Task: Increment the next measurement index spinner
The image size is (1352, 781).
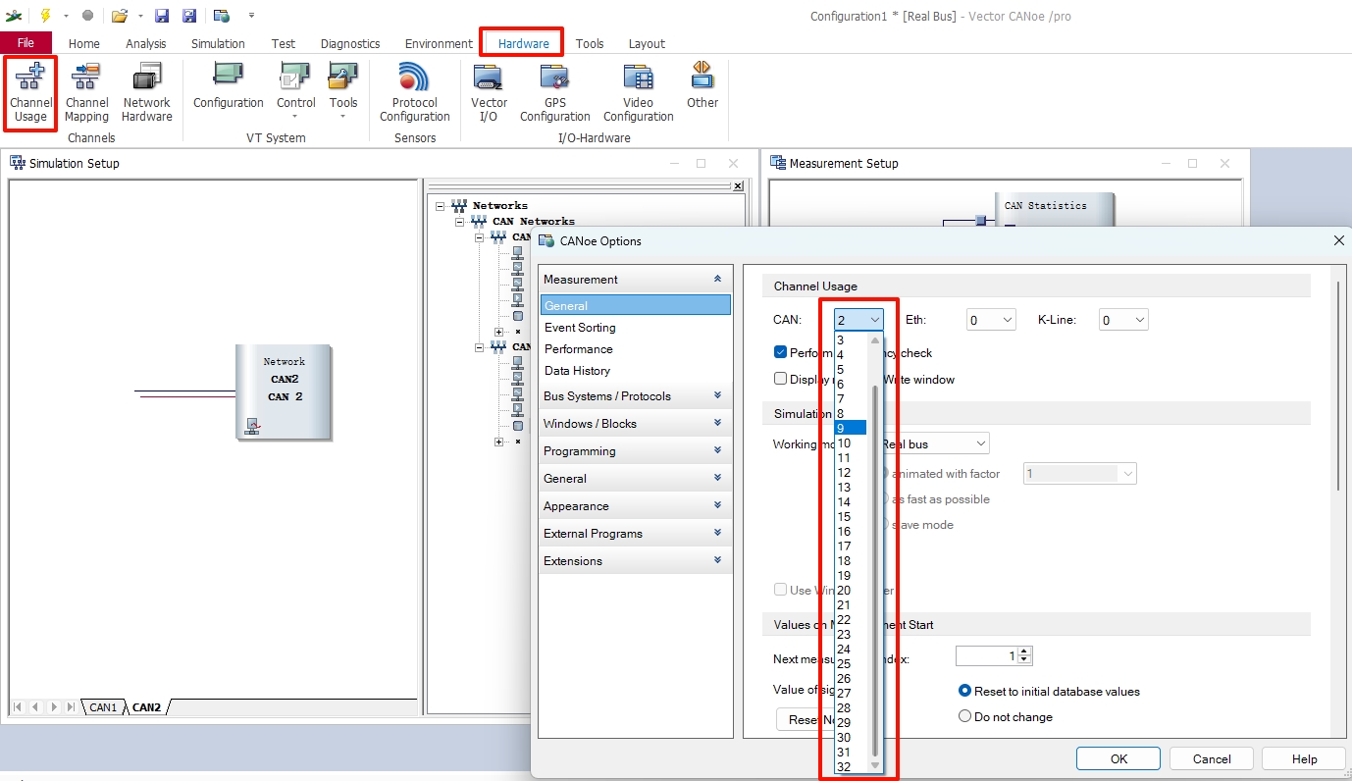Action: (x=1025, y=651)
